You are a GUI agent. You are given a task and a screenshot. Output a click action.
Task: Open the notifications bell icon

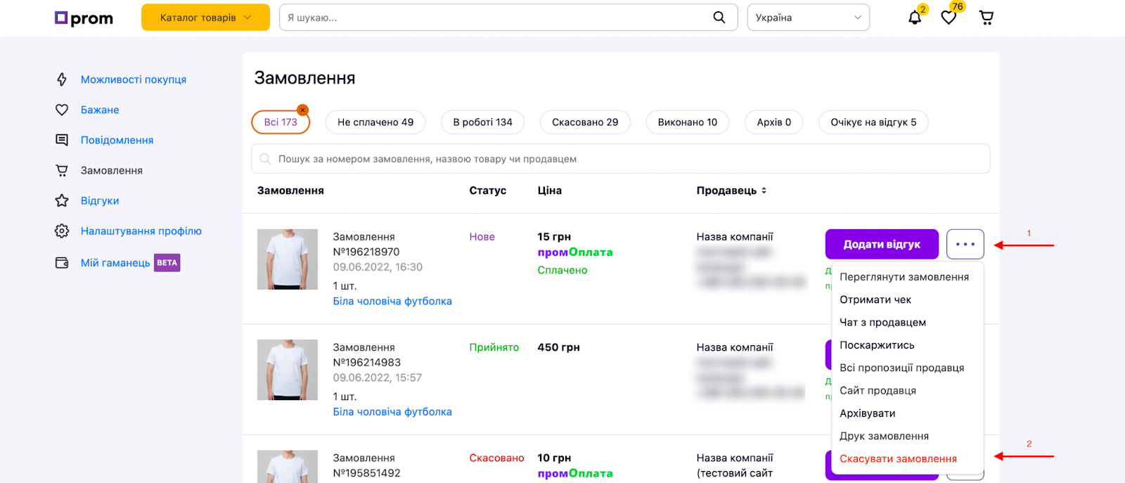click(x=915, y=18)
